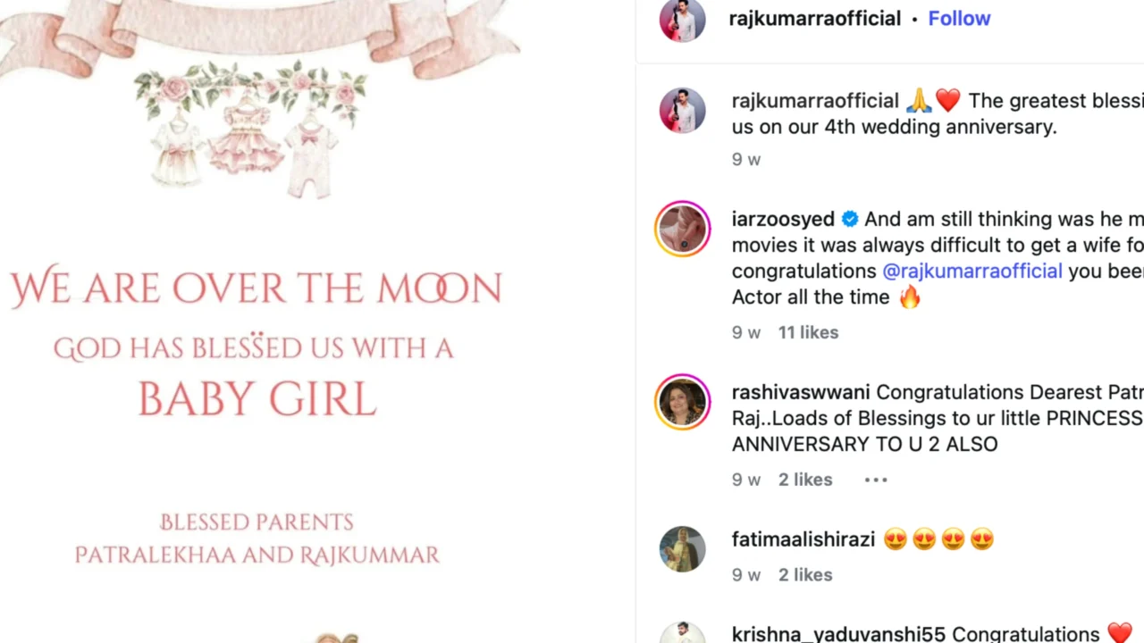
Task: Click the blue verified badge beside iarzoosyed
Action: [850, 219]
